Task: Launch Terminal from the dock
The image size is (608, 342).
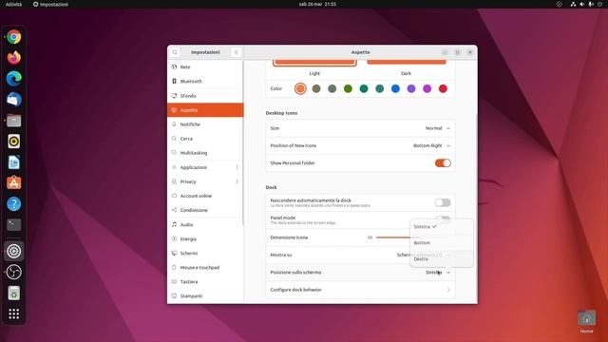Action: (x=14, y=225)
